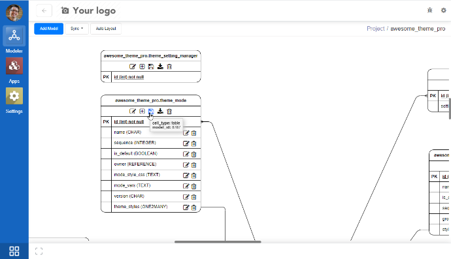
Task: Edit the name (CHAR) field
Action: tap(186, 133)
